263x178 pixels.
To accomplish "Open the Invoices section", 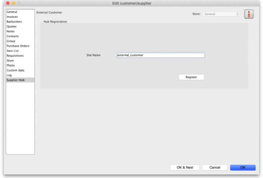I will pos(12,17).
